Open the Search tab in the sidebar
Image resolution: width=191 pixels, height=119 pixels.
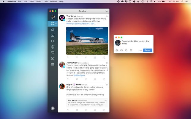(53, 41)
